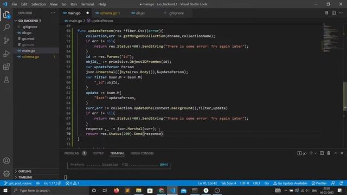
Task: Change language mode Go in status bar
Action: click(267, 183)
